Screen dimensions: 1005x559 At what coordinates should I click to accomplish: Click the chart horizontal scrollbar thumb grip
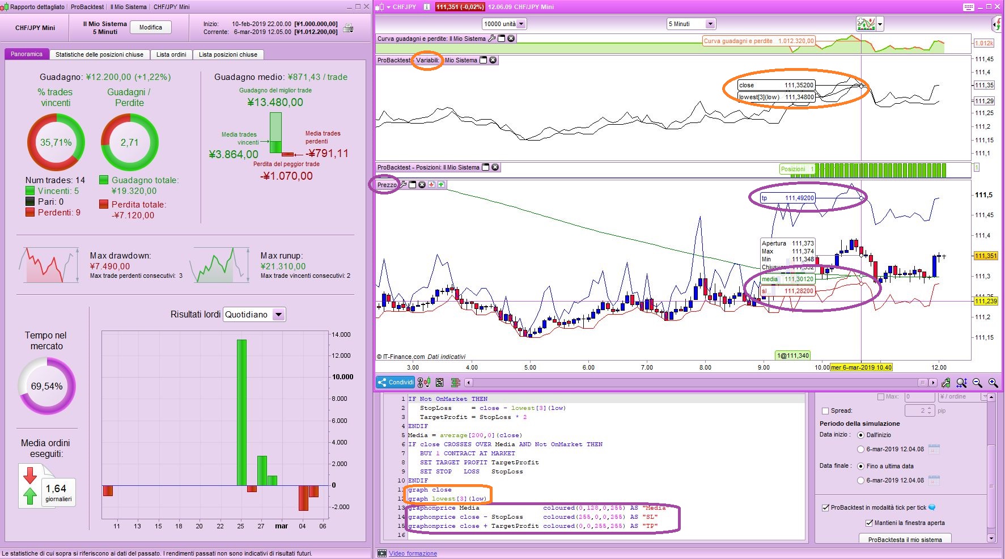click(x=923, y=383)
